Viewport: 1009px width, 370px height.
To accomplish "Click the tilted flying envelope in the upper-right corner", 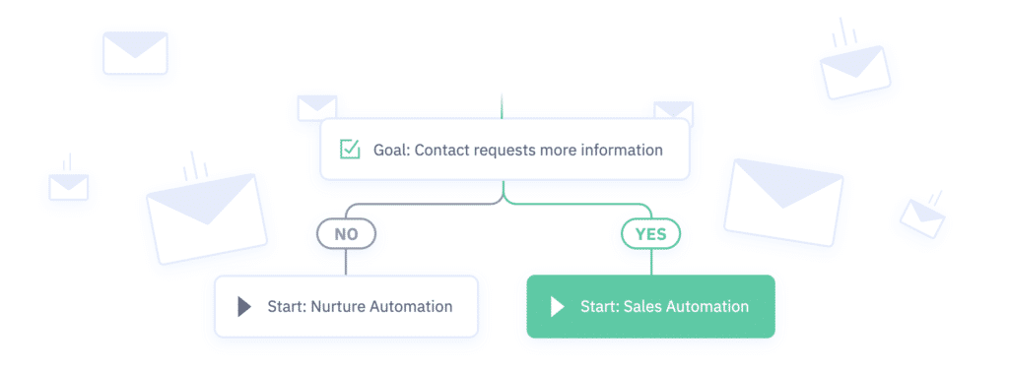I will (x=855, y=71).
